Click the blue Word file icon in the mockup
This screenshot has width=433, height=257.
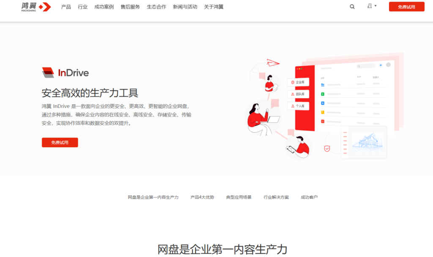(323, 103)
